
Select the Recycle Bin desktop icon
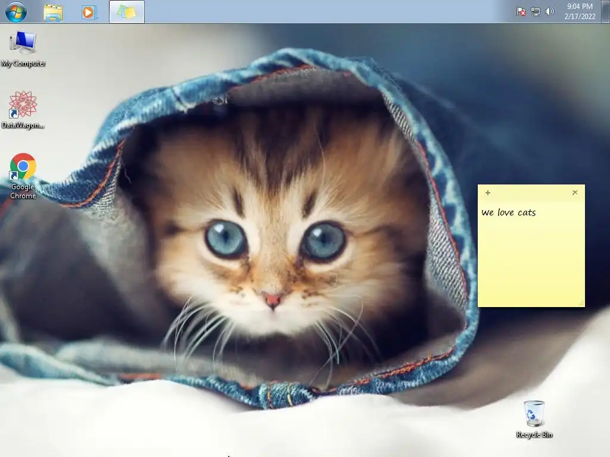[534, 419]
